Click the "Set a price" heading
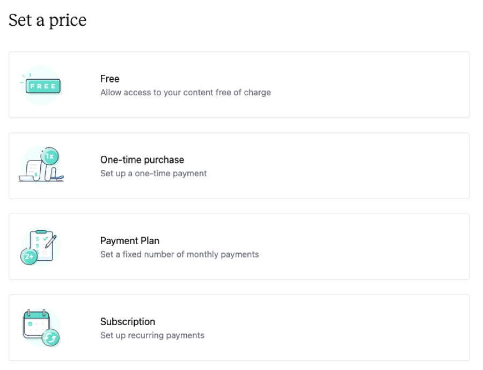 [x=47, y=20]
